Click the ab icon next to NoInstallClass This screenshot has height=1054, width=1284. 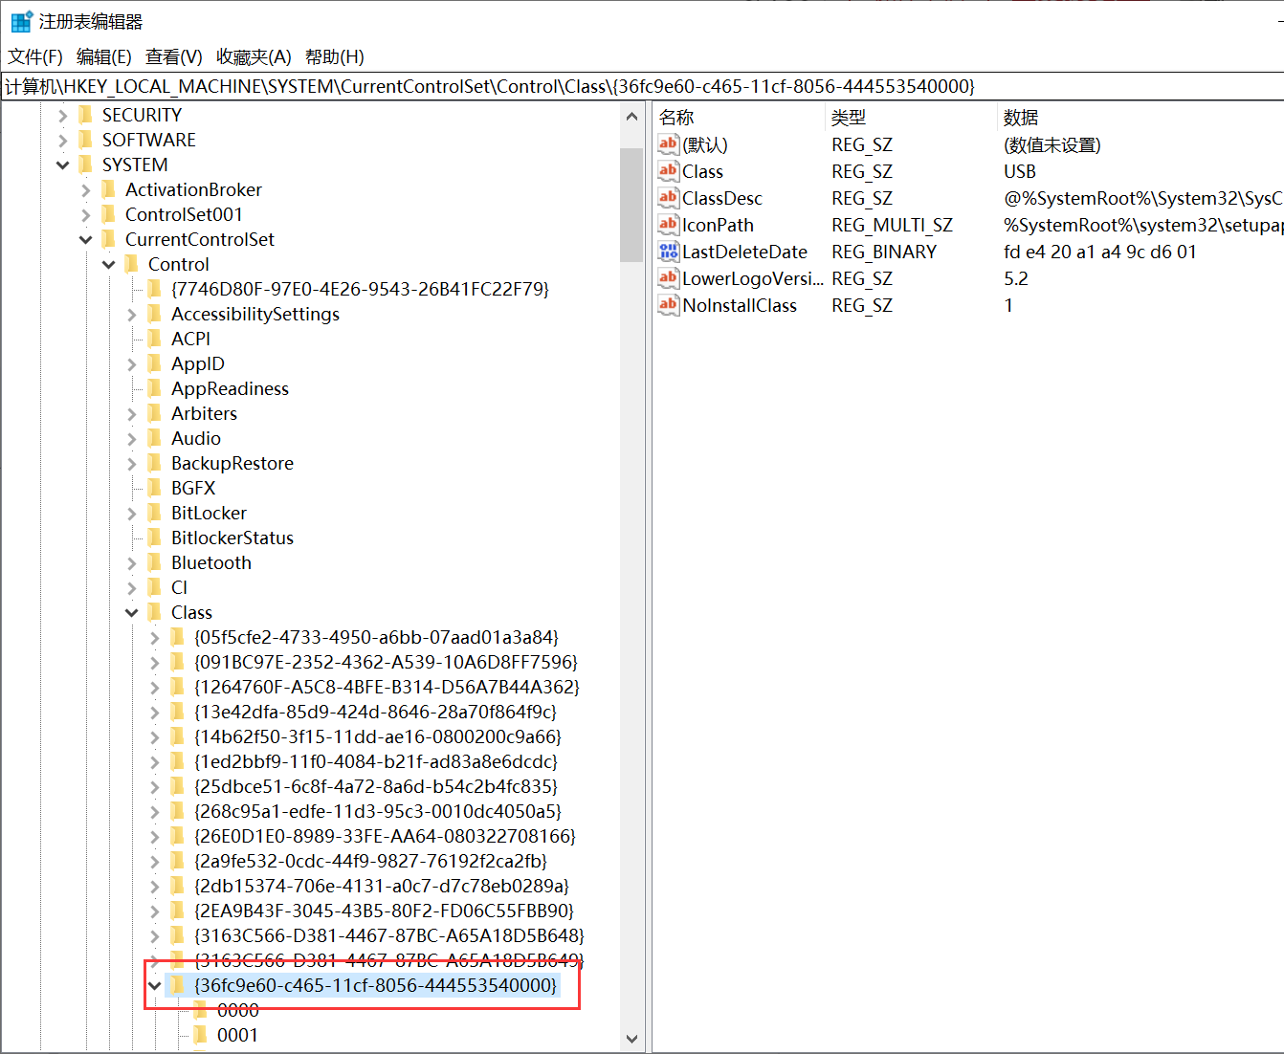pyautogui.click(x=668, y=305)
